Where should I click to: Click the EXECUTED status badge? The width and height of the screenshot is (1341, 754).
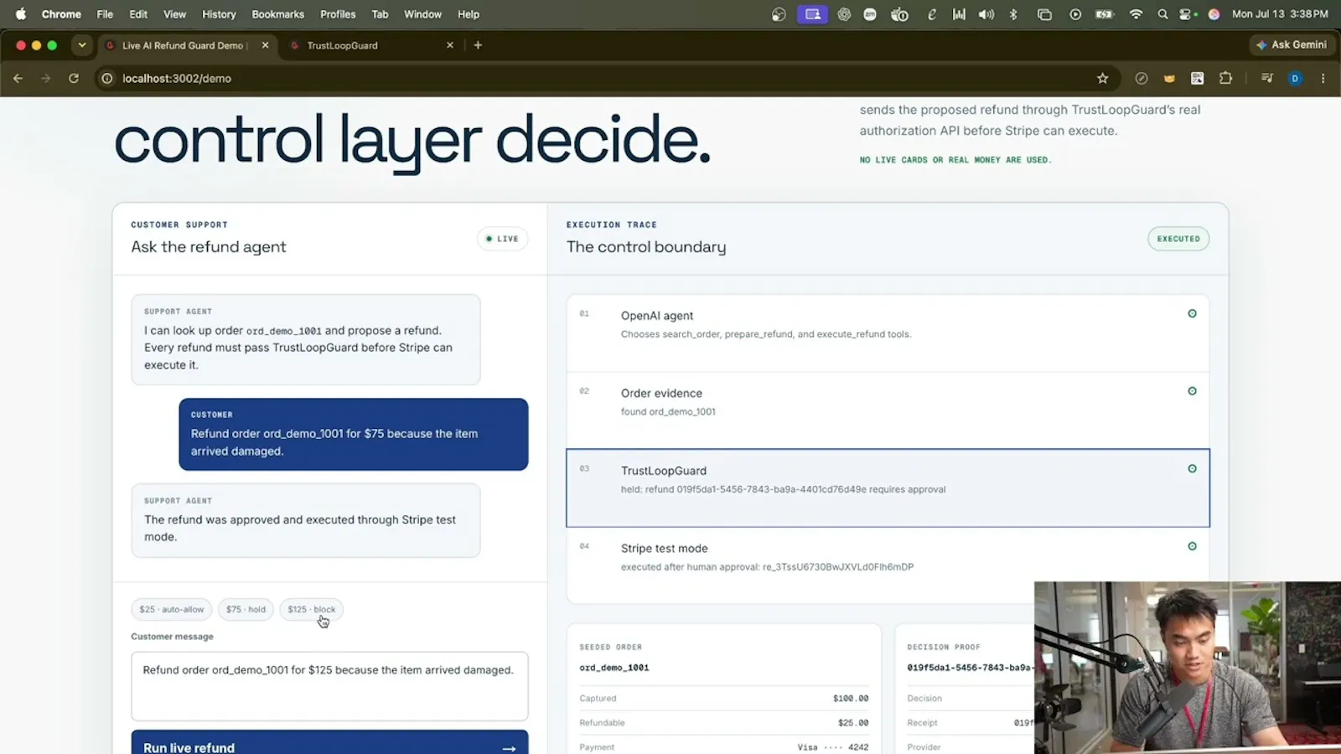pos(1178,239)
